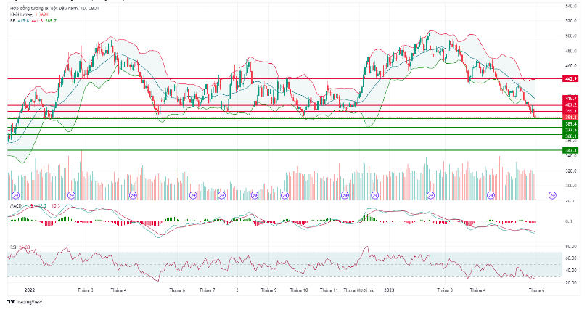Click the rollover marker above Tháng 6 2022
The width and height of the screenshot is (587, 312).
pyautogui.click(x=193, y=194)
